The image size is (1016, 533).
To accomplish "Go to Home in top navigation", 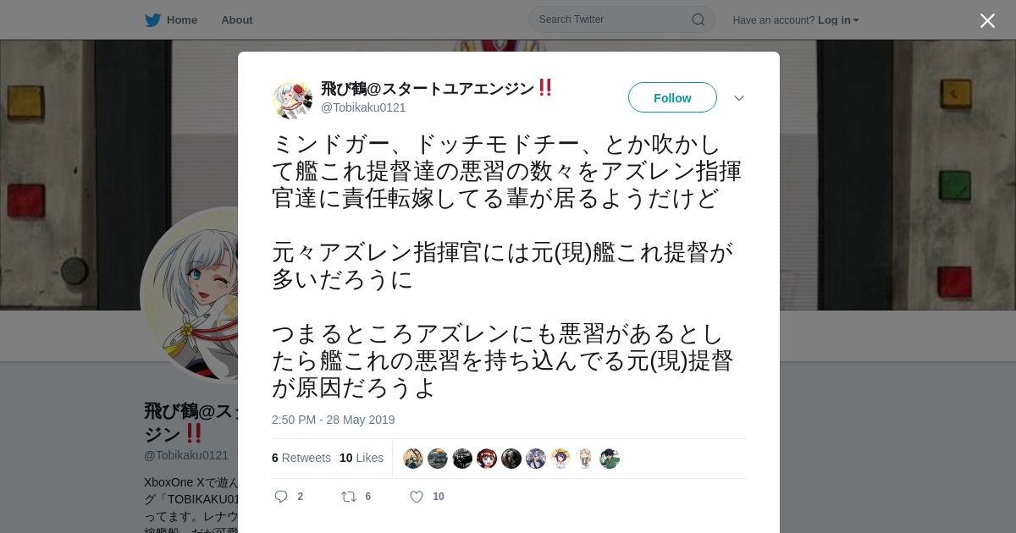I will (182, 20).
